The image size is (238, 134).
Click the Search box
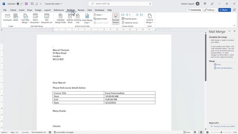coord(120,4)
